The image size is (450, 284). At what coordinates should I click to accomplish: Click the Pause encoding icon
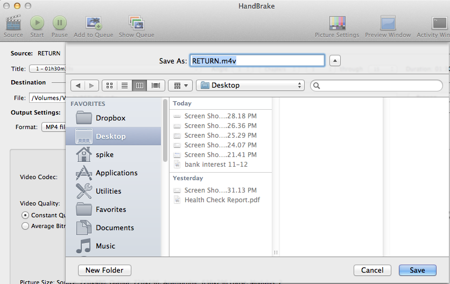click(60, 23)
